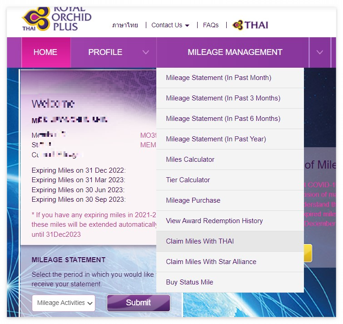The image size is (343, 324).
Task: Go to the HOME tab
Action: click(46, 52)
